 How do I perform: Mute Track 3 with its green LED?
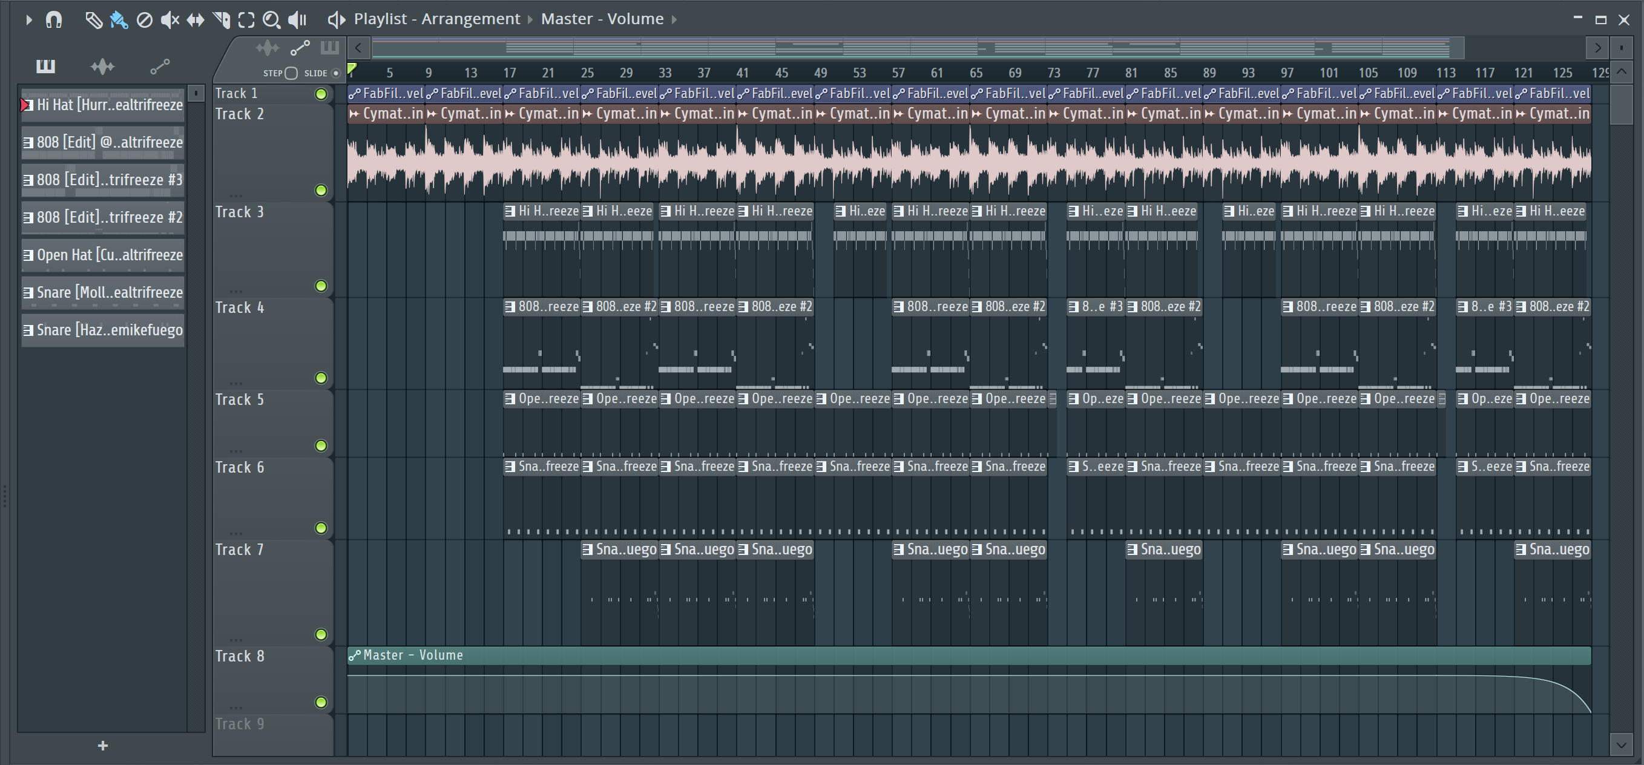tap(321, 286)
